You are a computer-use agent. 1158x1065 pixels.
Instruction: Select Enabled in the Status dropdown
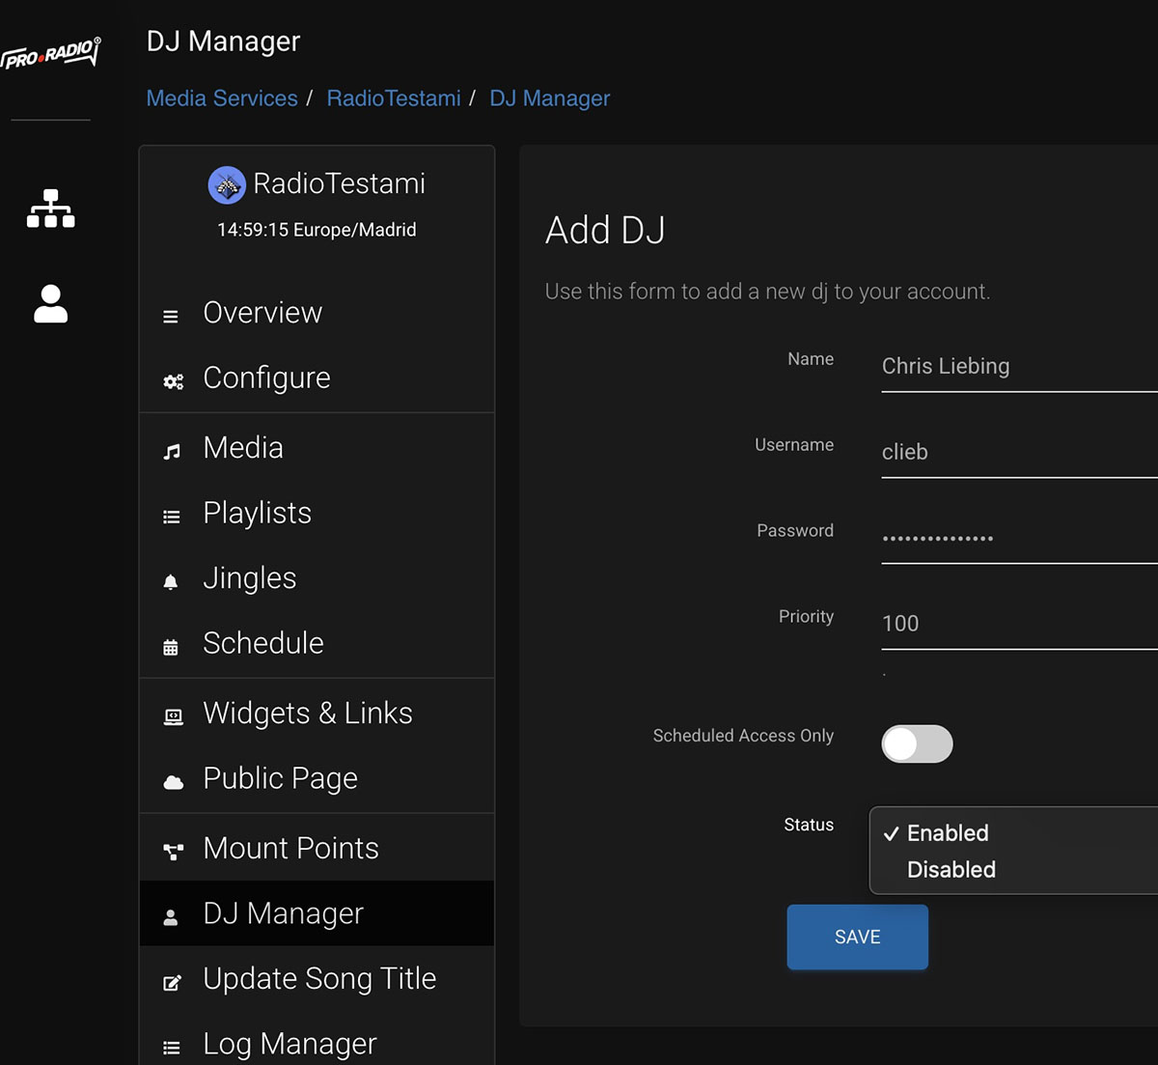(x=948, y=833)
